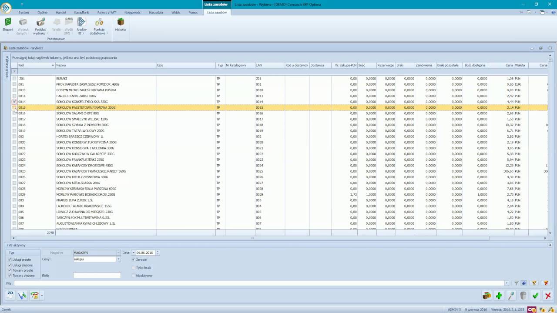
Task: Click the ZD document button
Action: (x=10, y=295)
